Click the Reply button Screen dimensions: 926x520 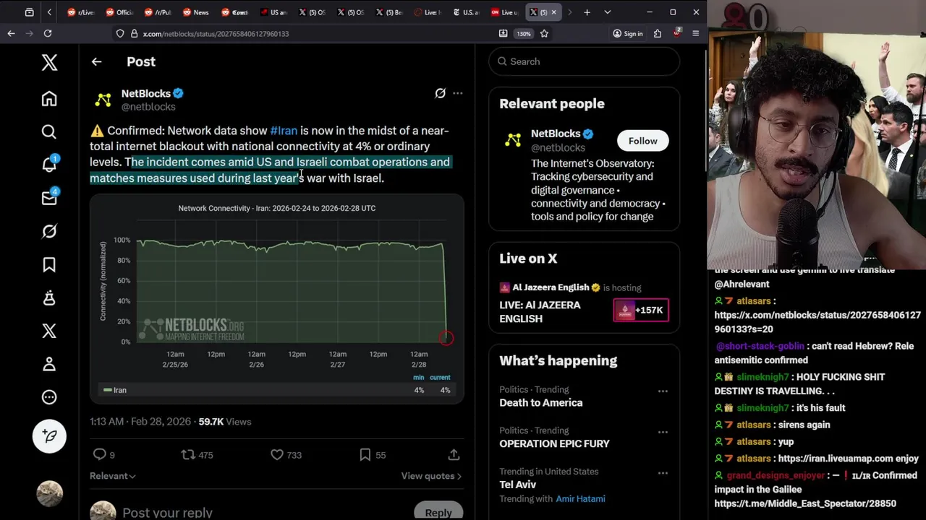point(438,511)
